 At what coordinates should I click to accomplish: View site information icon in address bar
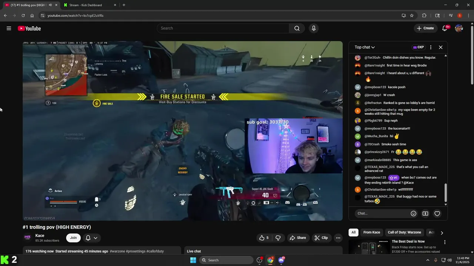point(43,16)
